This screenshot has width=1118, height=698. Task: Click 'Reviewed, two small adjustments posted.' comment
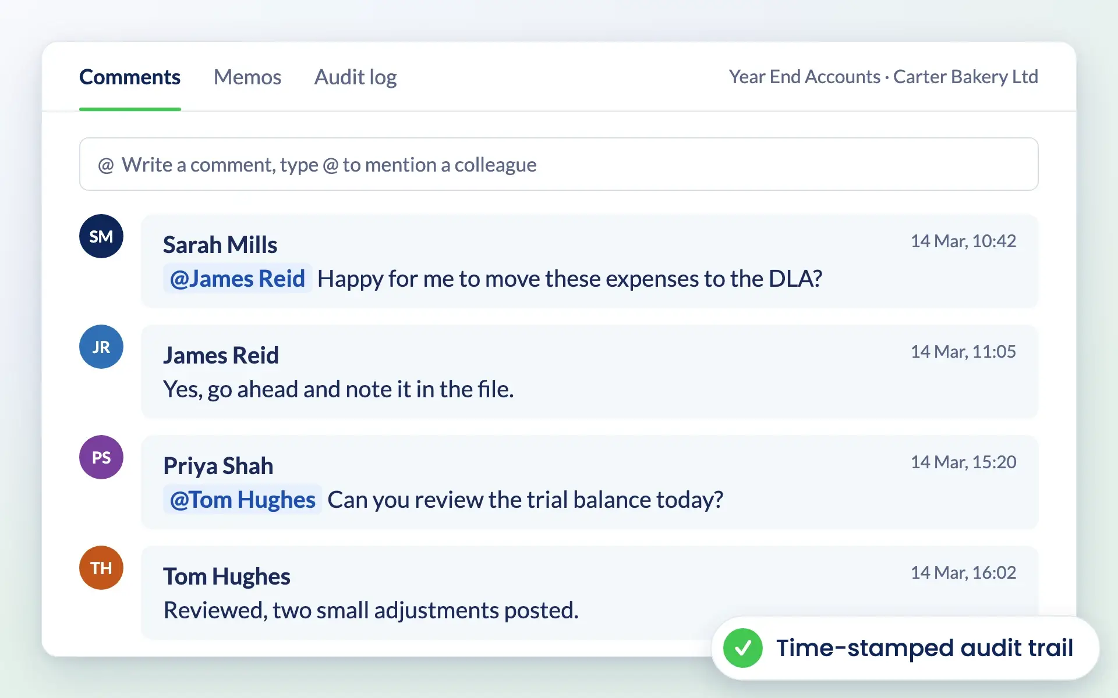coord(371,611)
